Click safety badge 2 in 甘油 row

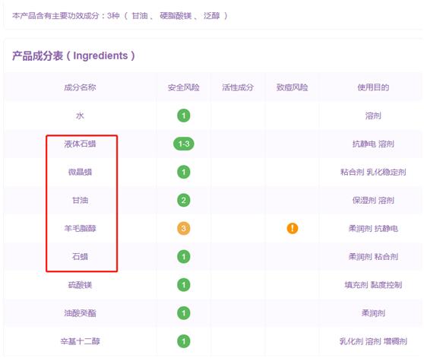click(184, 201)
